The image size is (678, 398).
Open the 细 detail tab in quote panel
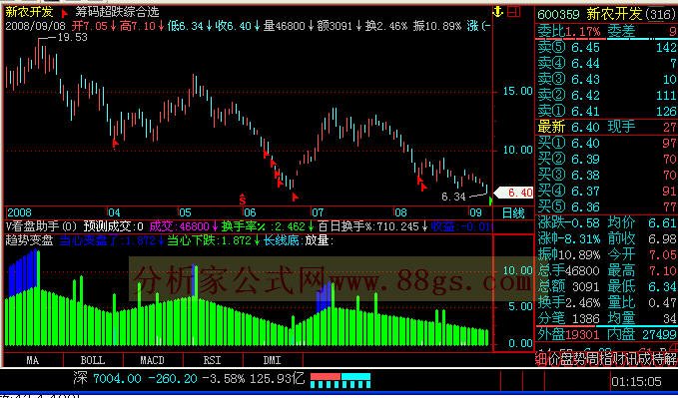pyautogui.click(x=541, y=359)
